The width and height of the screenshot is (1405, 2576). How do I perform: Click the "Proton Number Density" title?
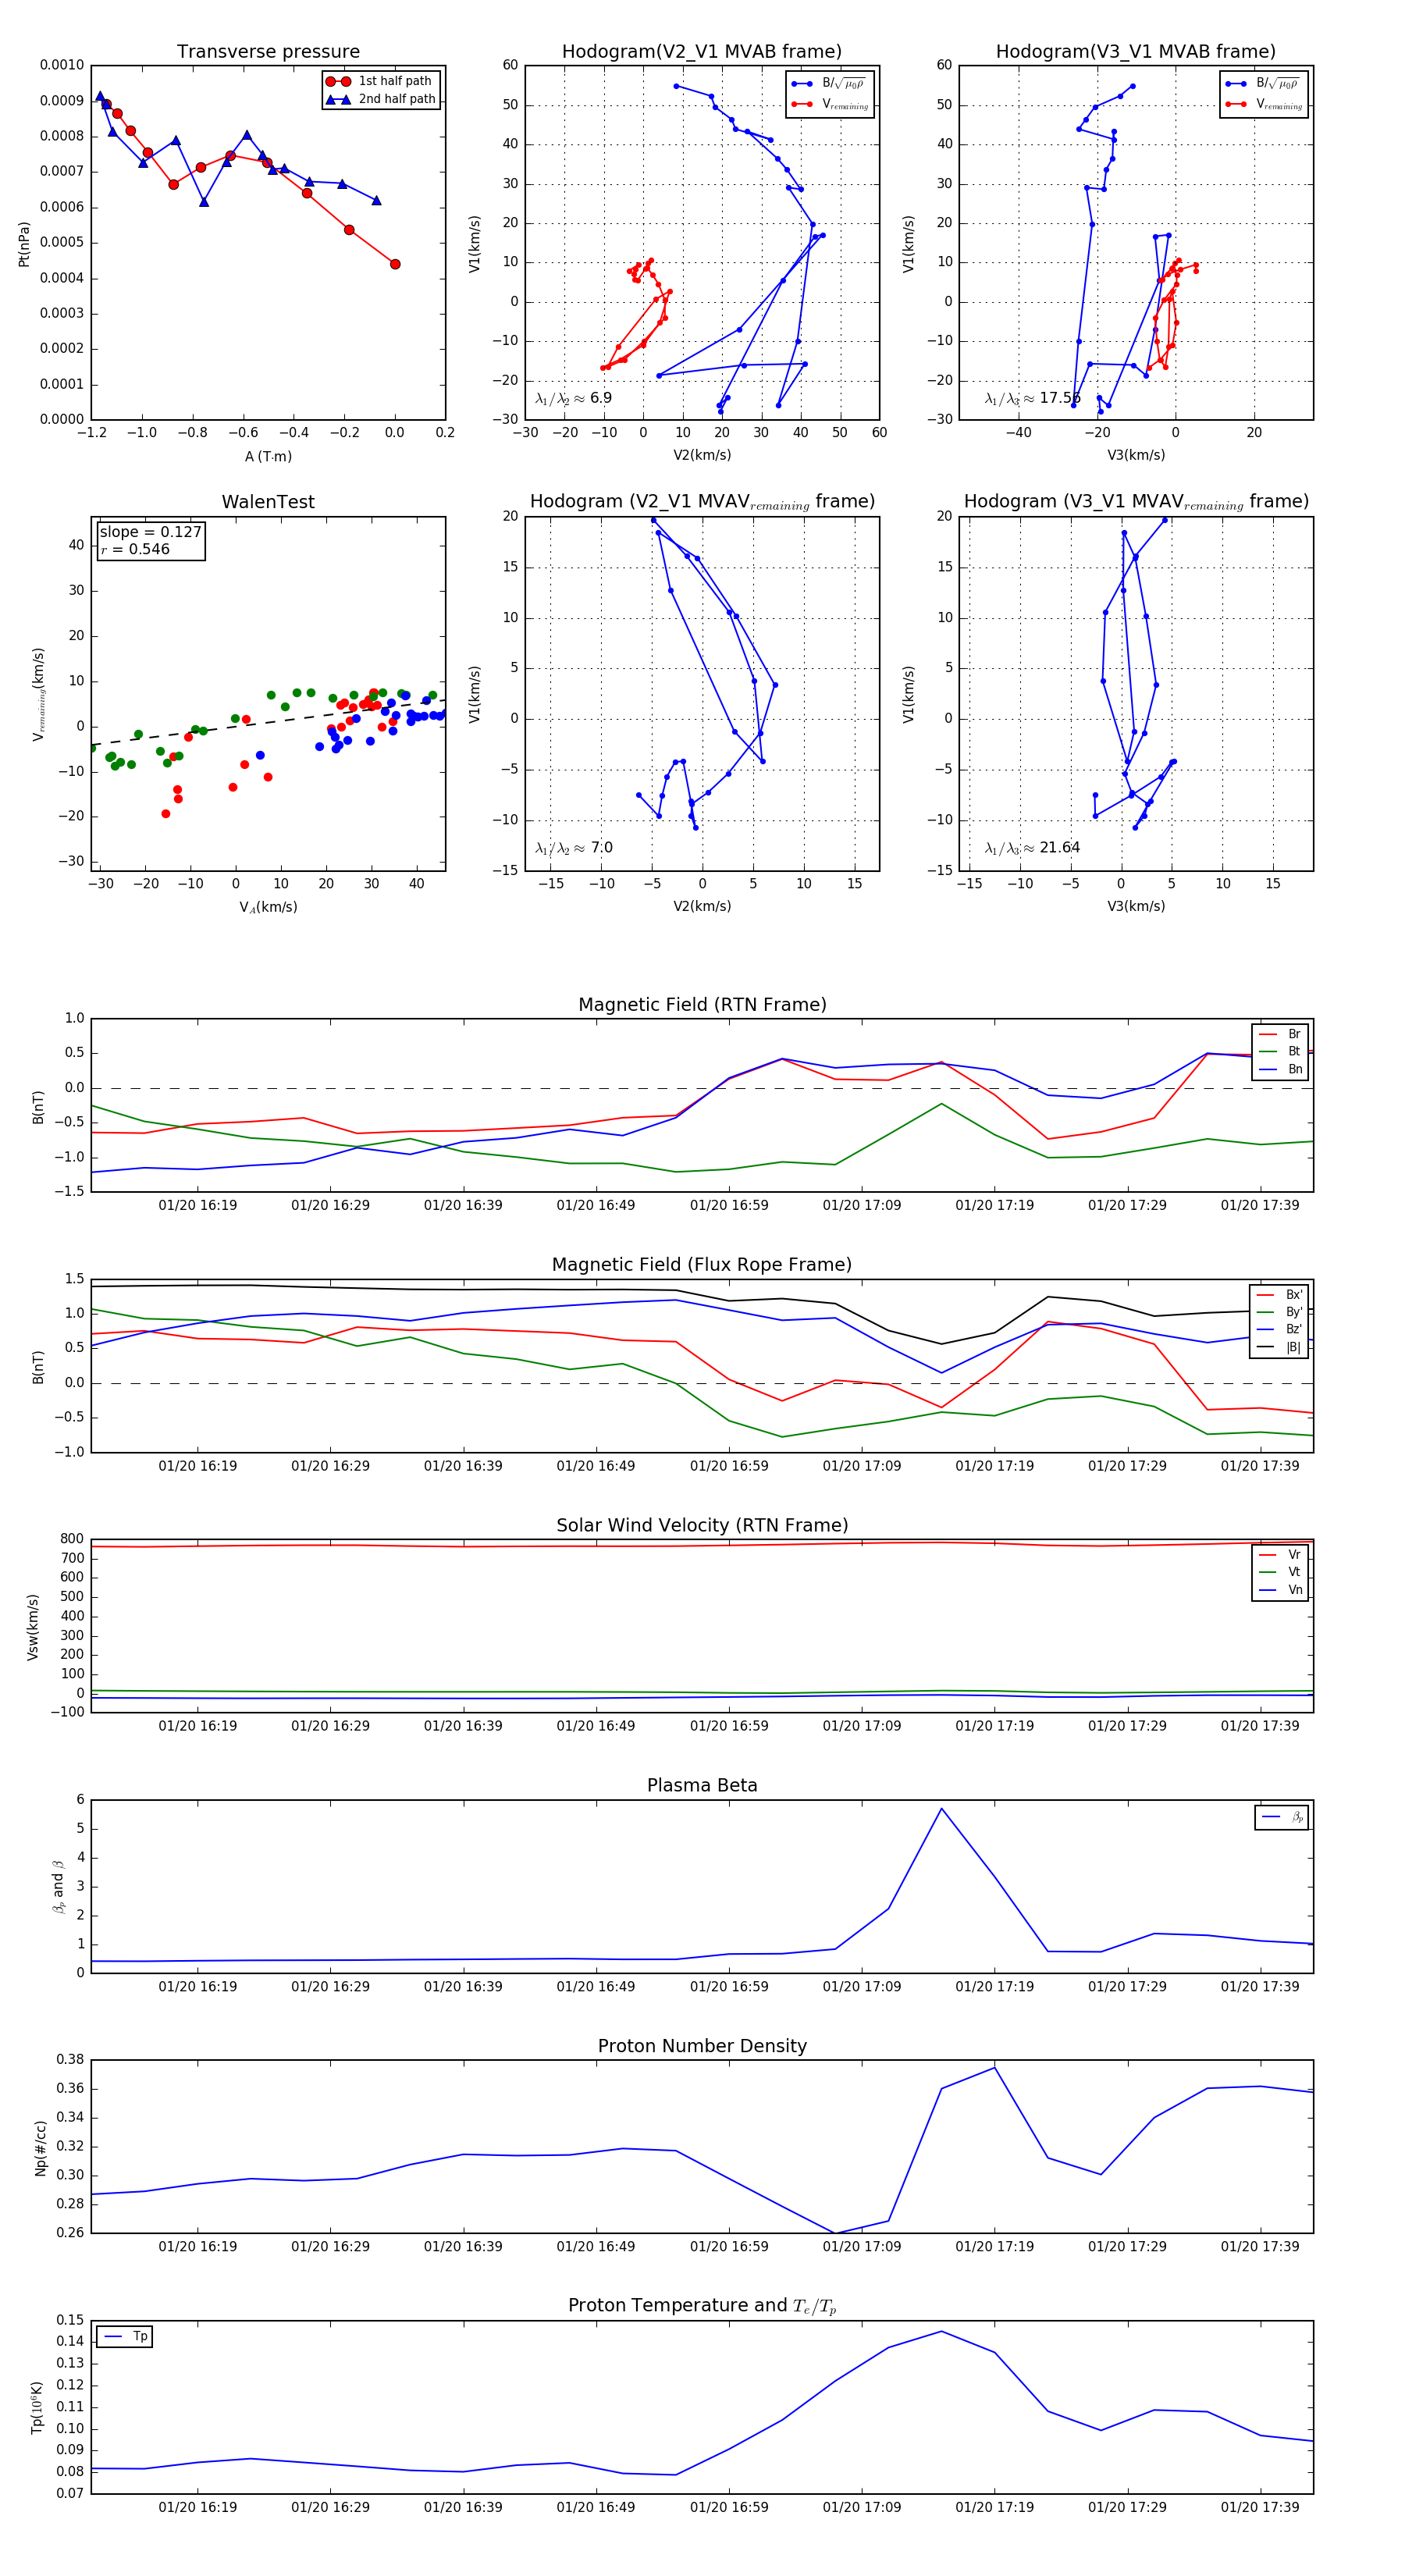click(702, 2046)
